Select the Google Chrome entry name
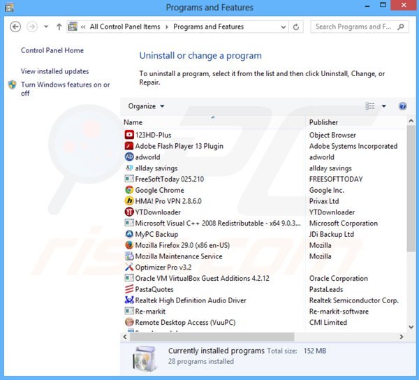 [159, 190]
